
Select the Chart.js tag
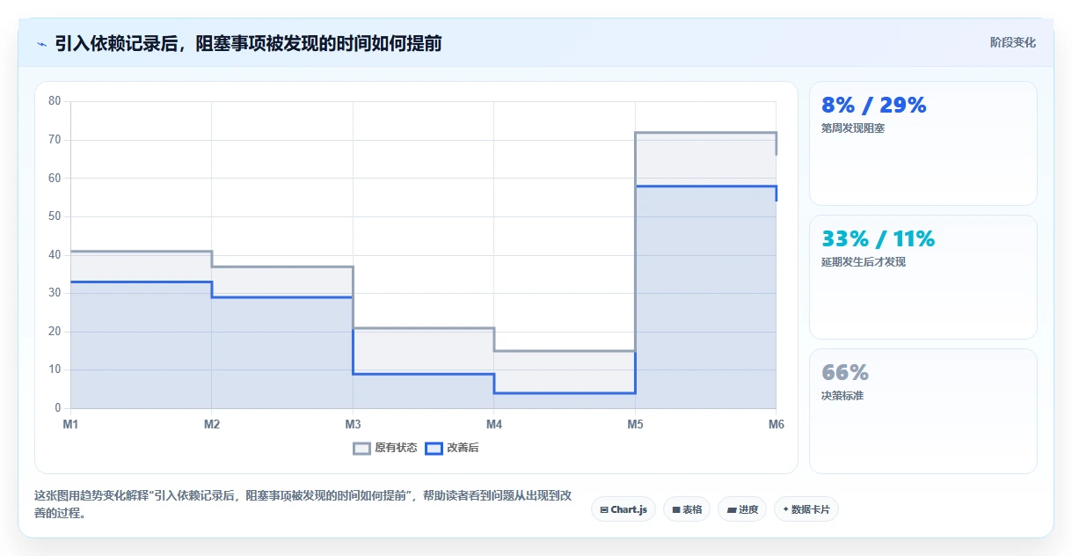624,509
